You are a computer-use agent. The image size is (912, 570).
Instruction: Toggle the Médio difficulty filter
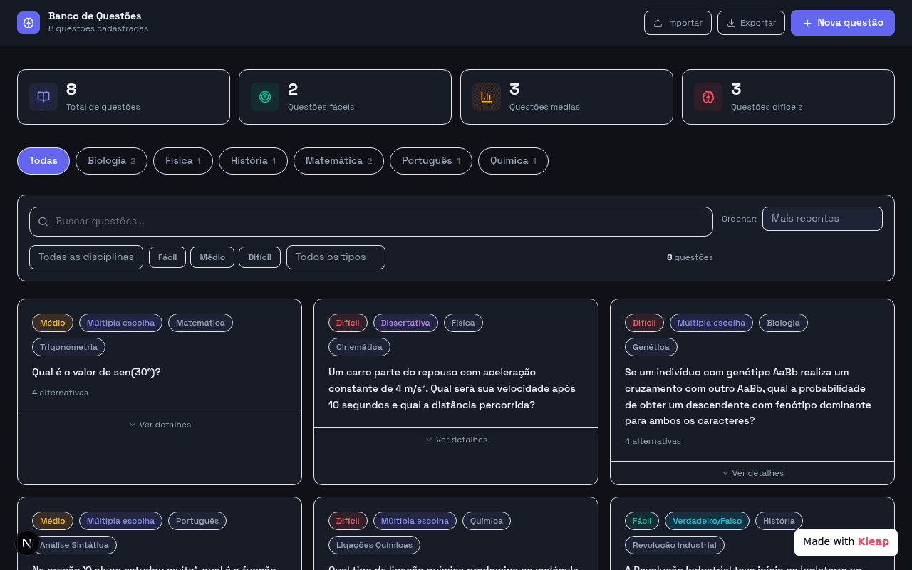tap(212, 257)
